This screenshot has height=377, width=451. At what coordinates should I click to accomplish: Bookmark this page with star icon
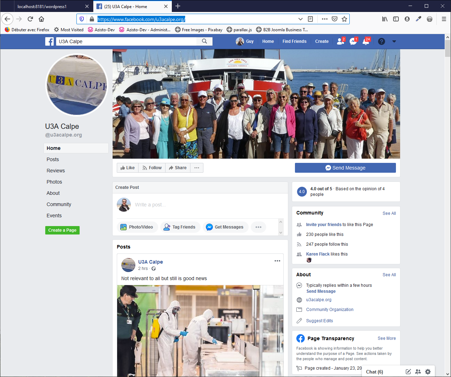pyautogui.click(x=344, y=19)
